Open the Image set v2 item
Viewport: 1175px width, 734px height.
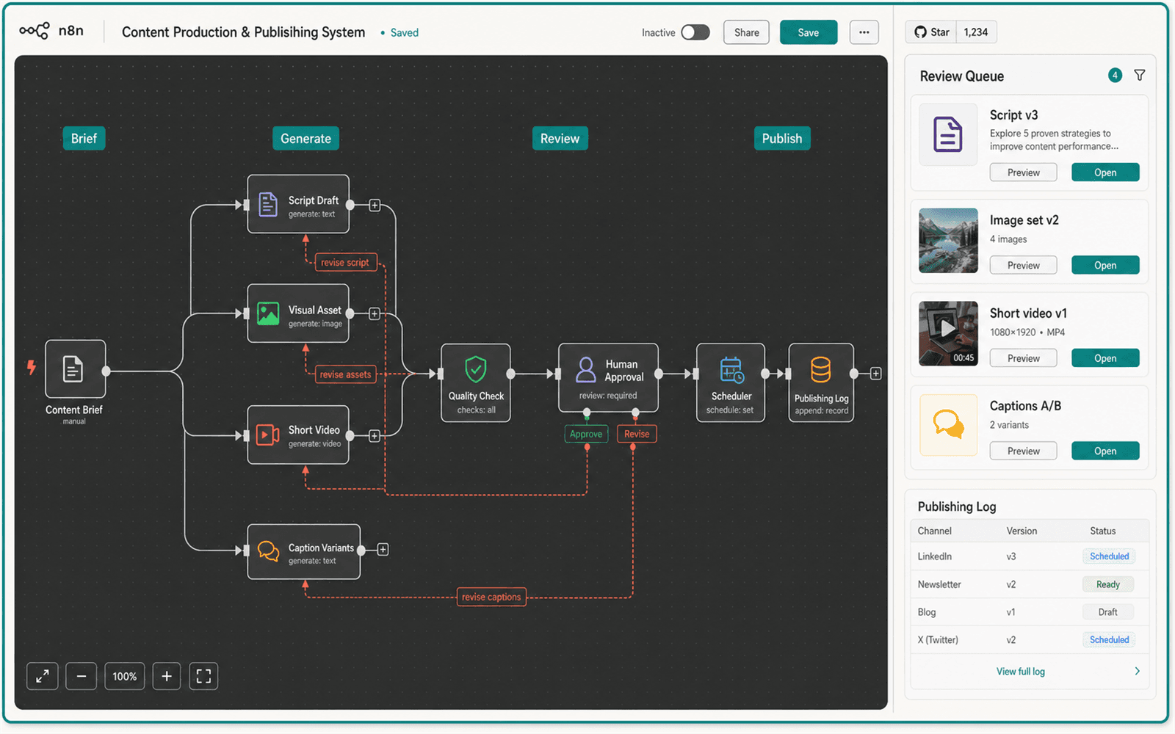click(x=1105, y=265)
